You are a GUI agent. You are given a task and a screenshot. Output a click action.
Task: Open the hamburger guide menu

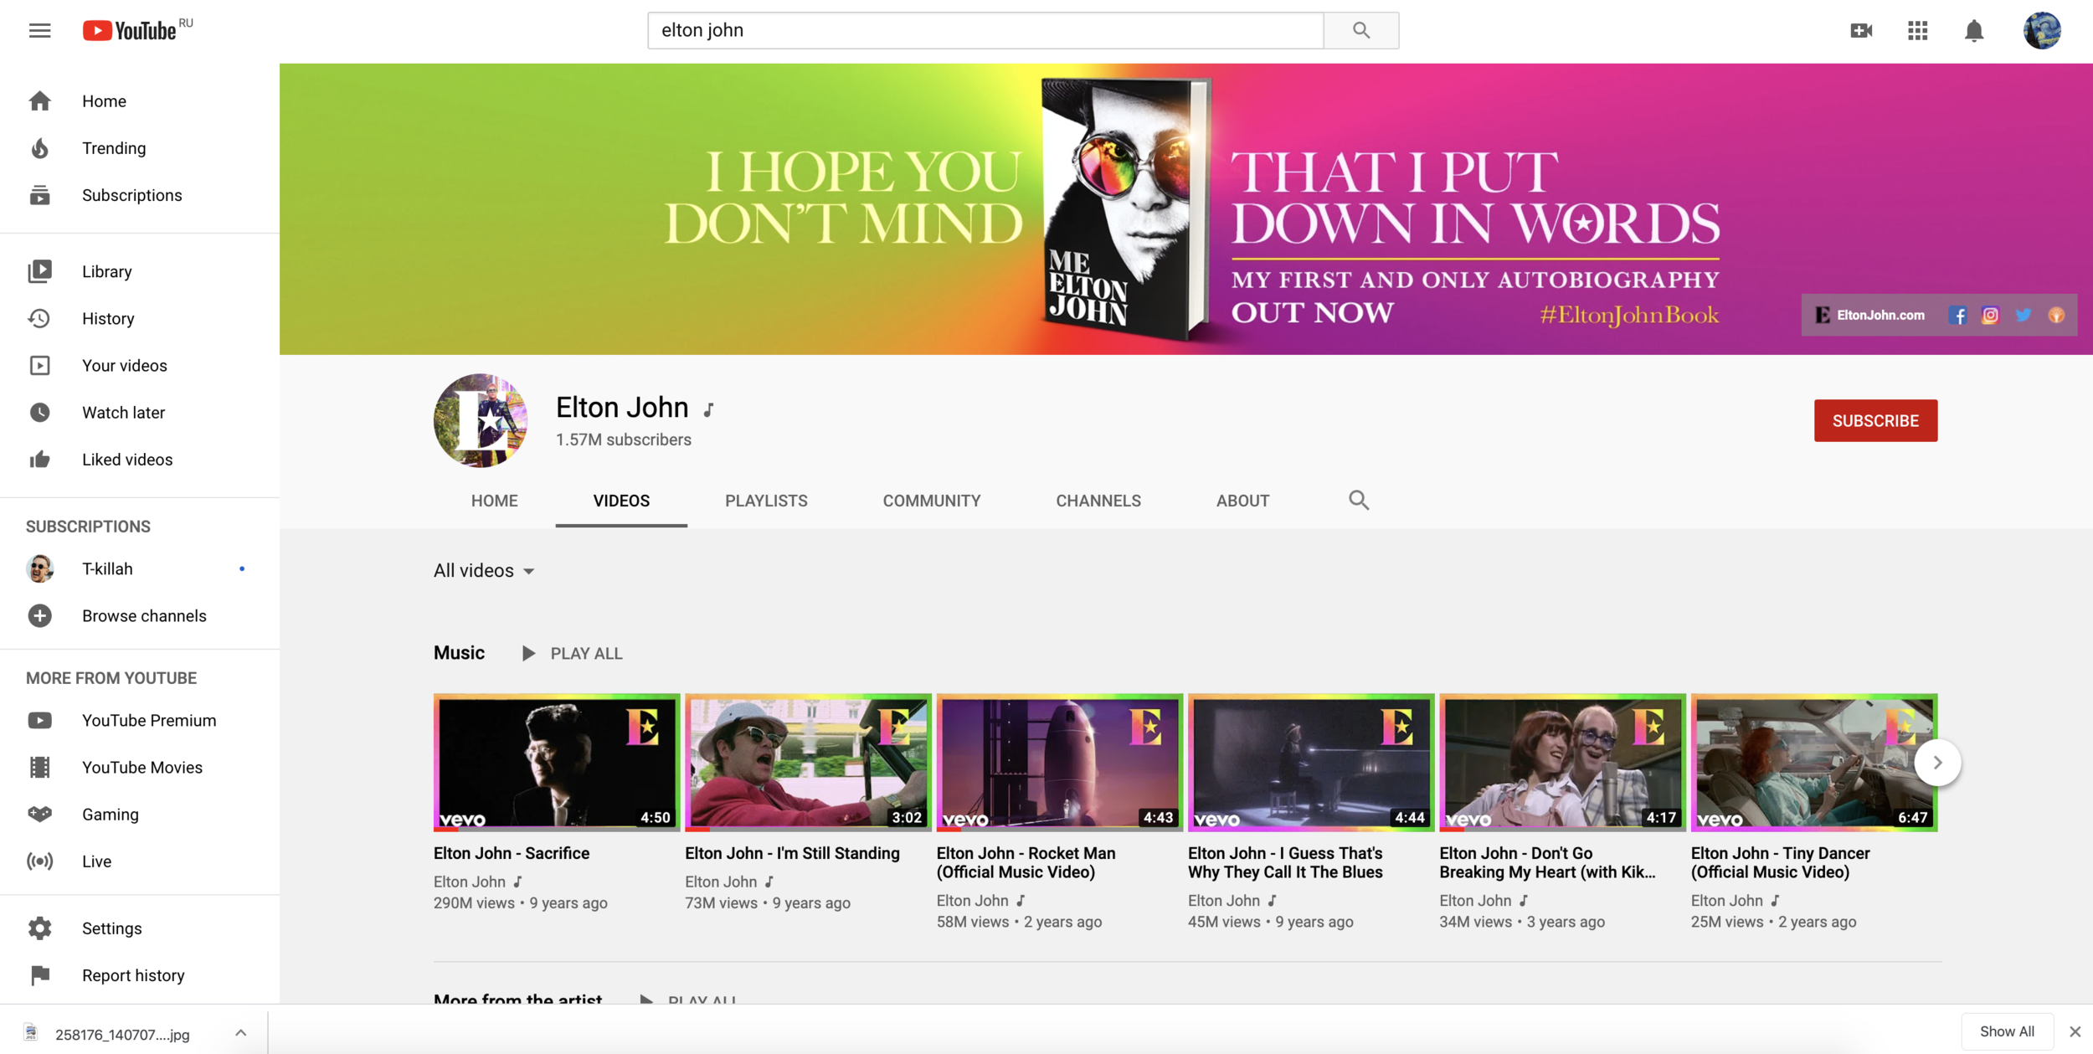[x=39, y=31]
